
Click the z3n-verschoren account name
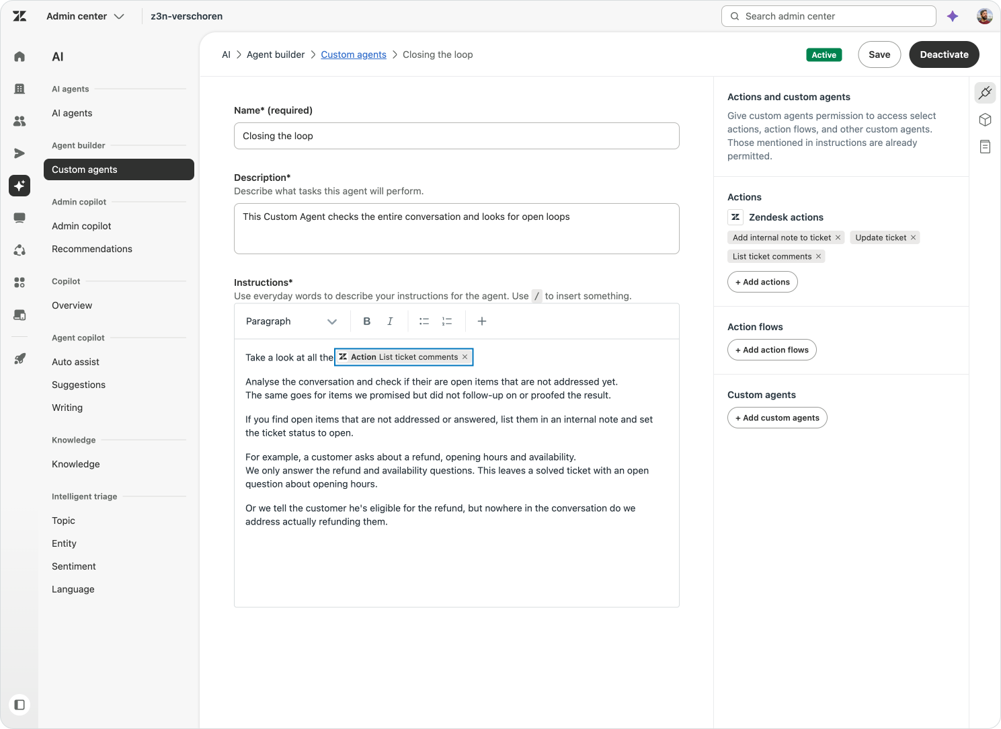(x=186, y=16)
